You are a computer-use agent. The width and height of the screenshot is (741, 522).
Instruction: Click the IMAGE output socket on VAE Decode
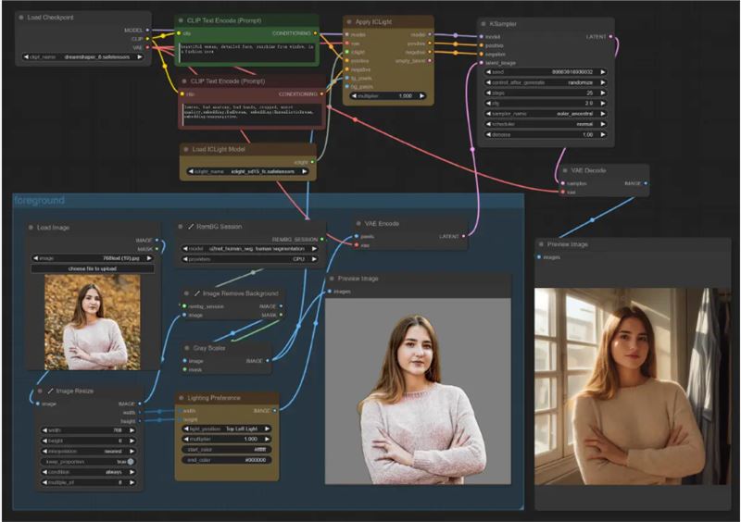(x=646, y=183)
